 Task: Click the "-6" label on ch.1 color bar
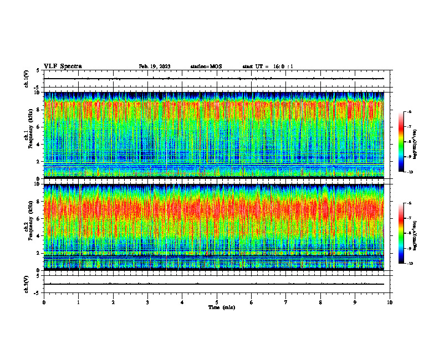click(409, 112)
